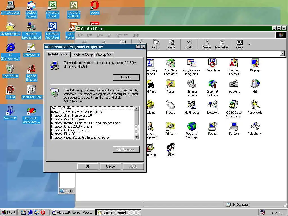Launch Internet Explorer from Quick Launch bar

30,212
